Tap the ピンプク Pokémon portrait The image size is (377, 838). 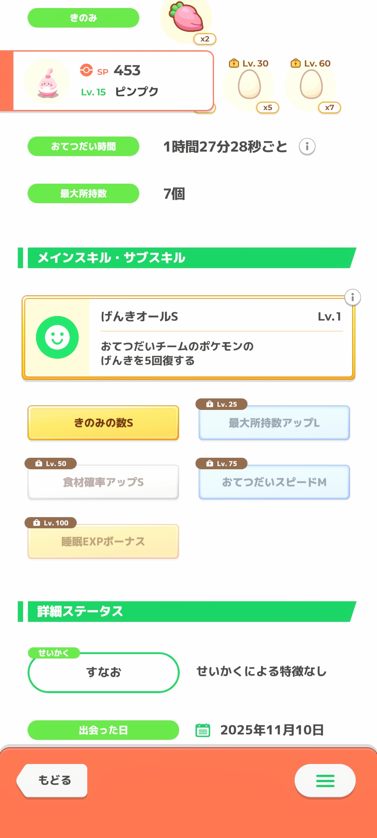(47, 81)
